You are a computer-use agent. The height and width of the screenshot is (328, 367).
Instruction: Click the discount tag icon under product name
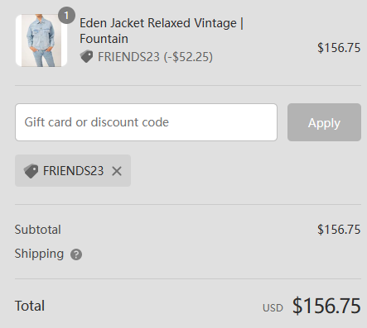(x=86, y=56)
